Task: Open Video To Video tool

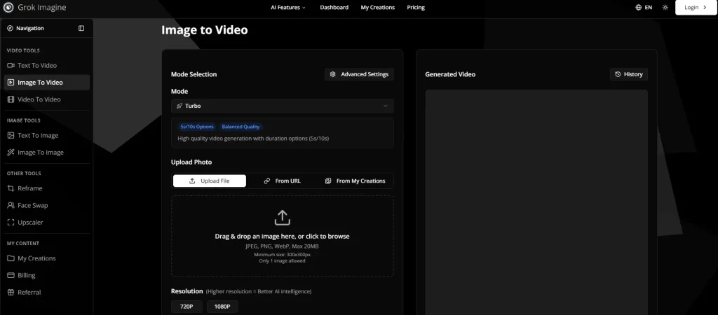Action: point(47,99)
